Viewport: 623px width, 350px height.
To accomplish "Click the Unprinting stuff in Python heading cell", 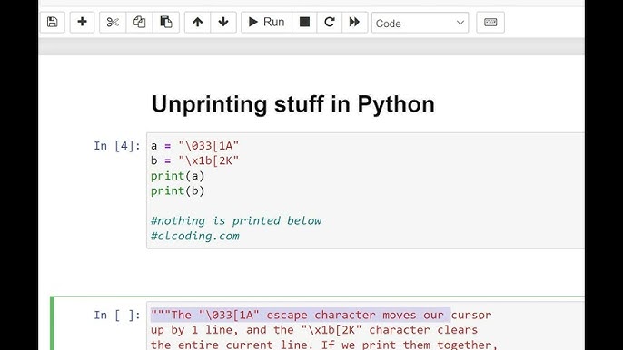I will (x=292, y=104).
